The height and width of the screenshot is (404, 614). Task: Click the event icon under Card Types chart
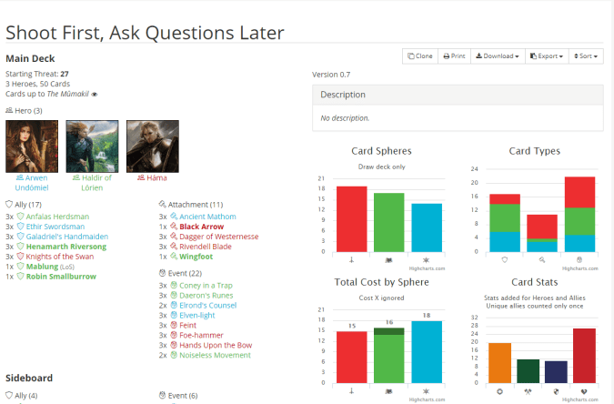coord(580,261)
